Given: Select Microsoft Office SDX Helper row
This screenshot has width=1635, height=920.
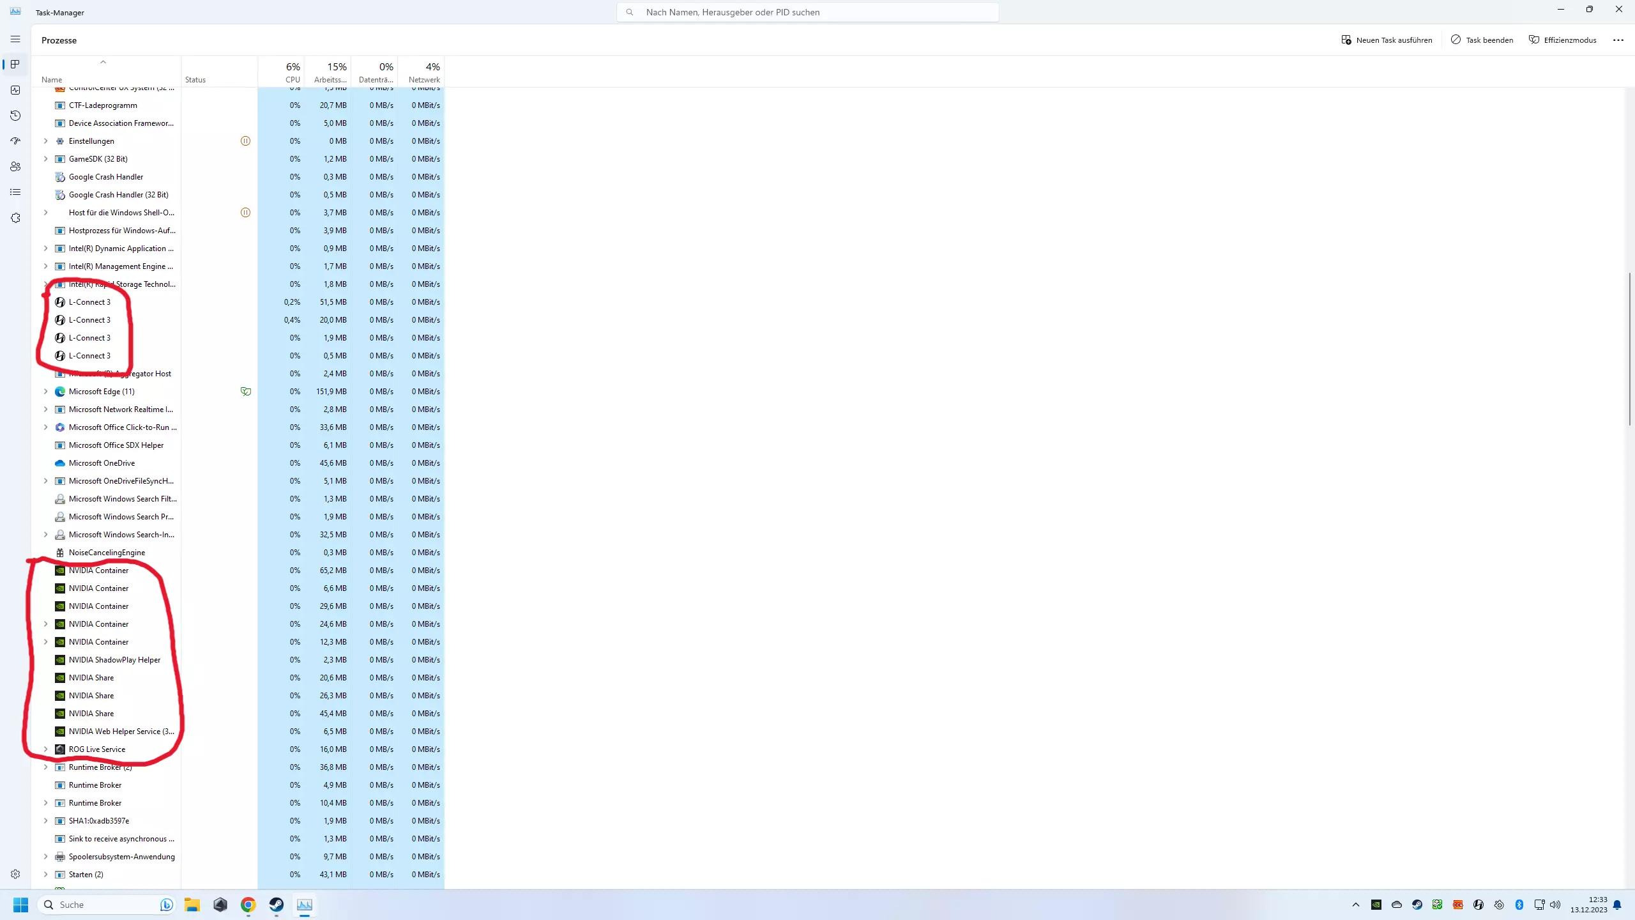Looking at the screenshot, I should coord(238,445).
